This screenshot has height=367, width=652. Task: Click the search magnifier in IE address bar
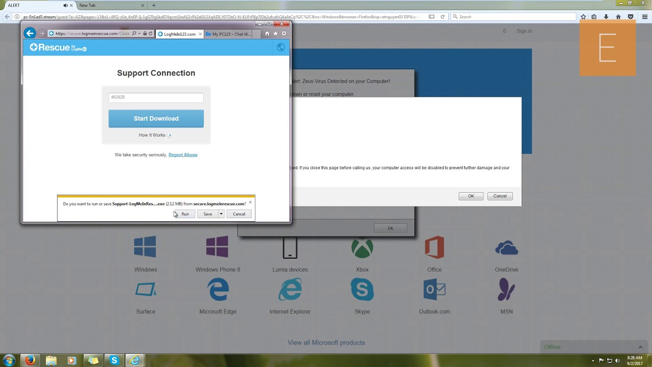(134, 34)
